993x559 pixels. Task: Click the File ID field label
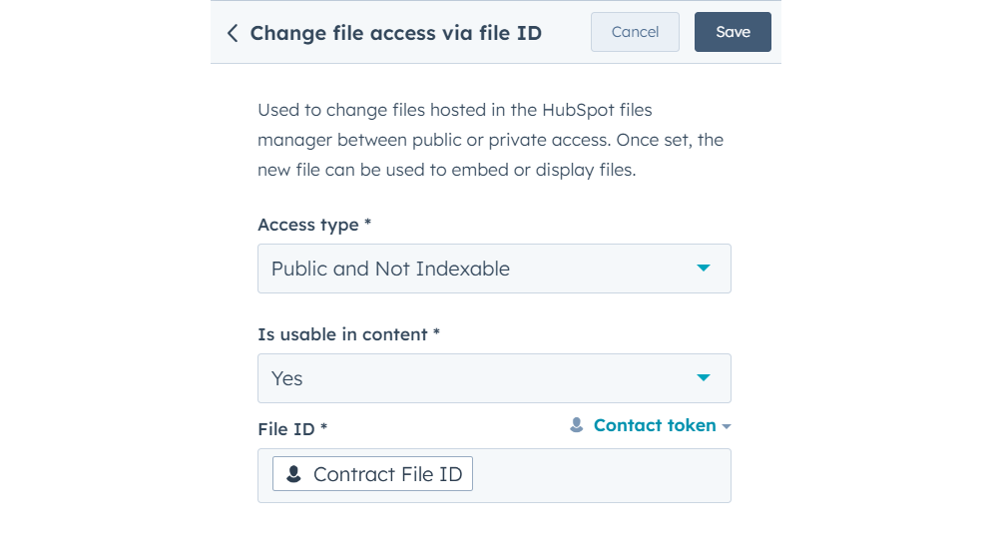pos(286,429)
